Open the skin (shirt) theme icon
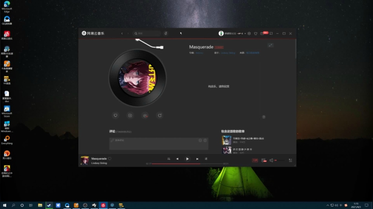The width and height of the screenshot is (373, 209). (x=256, y=34)
